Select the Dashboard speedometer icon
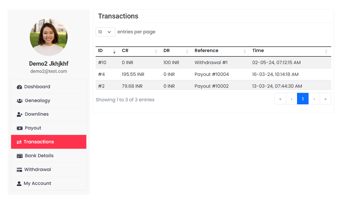The image size is (343, 199). [x=19, y=87]
